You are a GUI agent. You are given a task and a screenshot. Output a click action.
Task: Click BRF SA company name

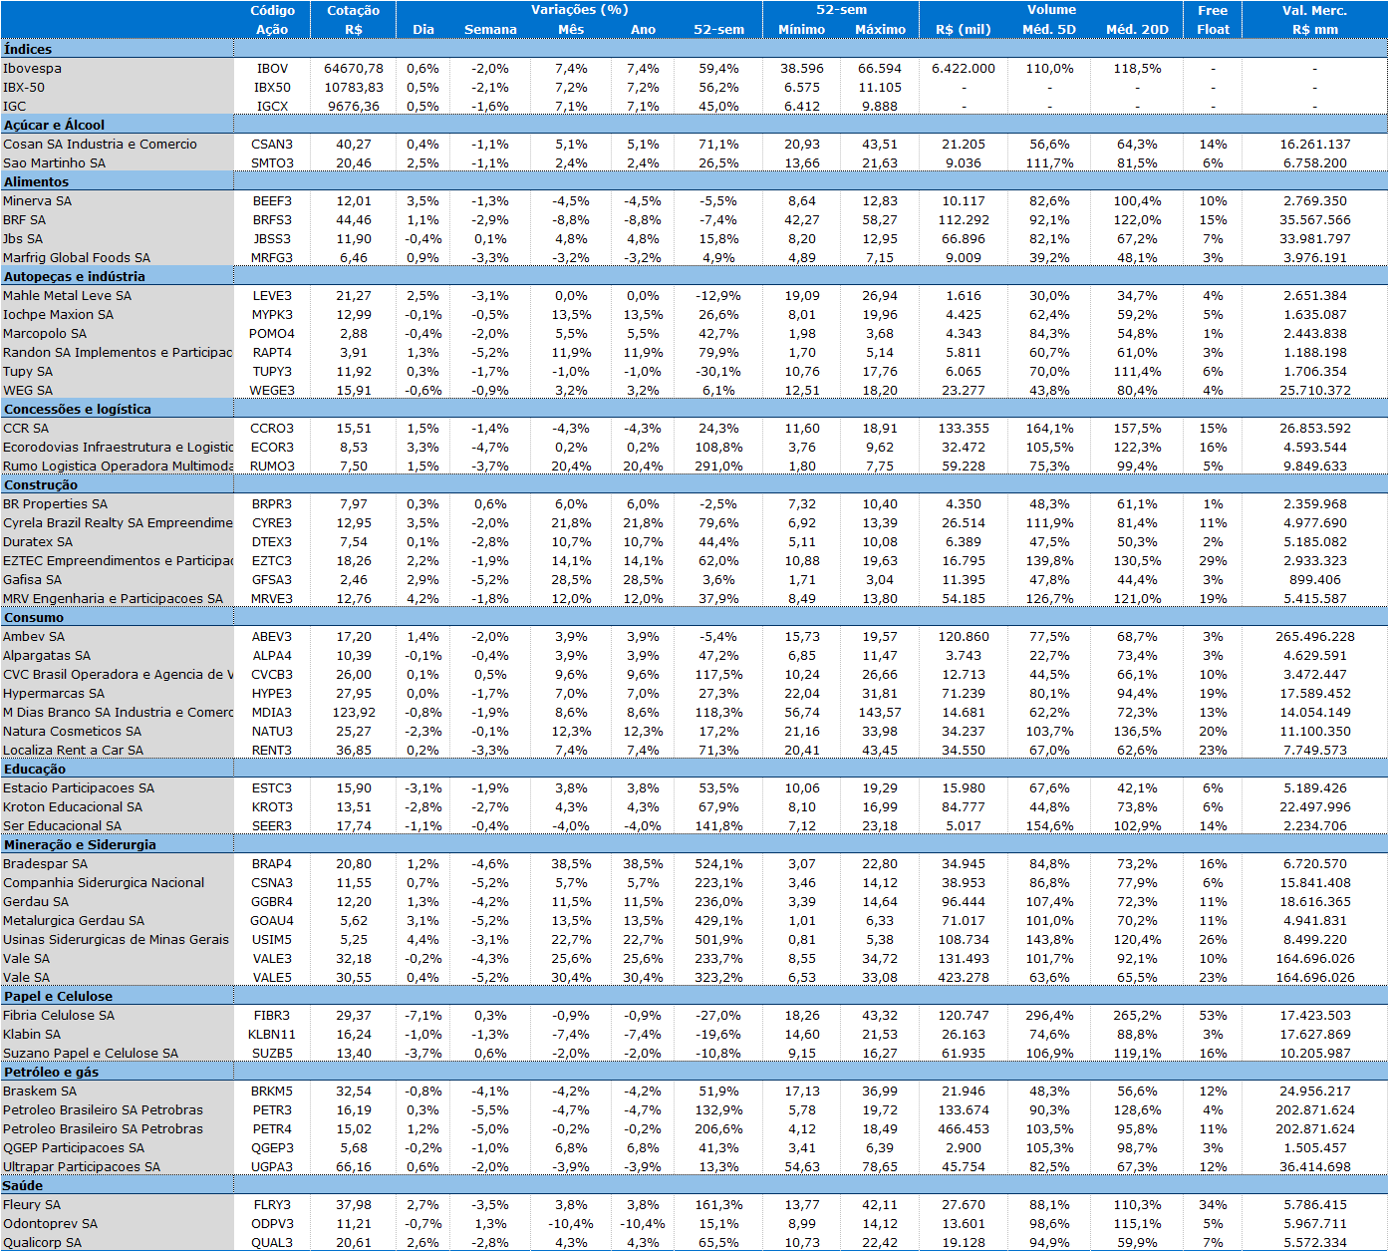point(24,220)
